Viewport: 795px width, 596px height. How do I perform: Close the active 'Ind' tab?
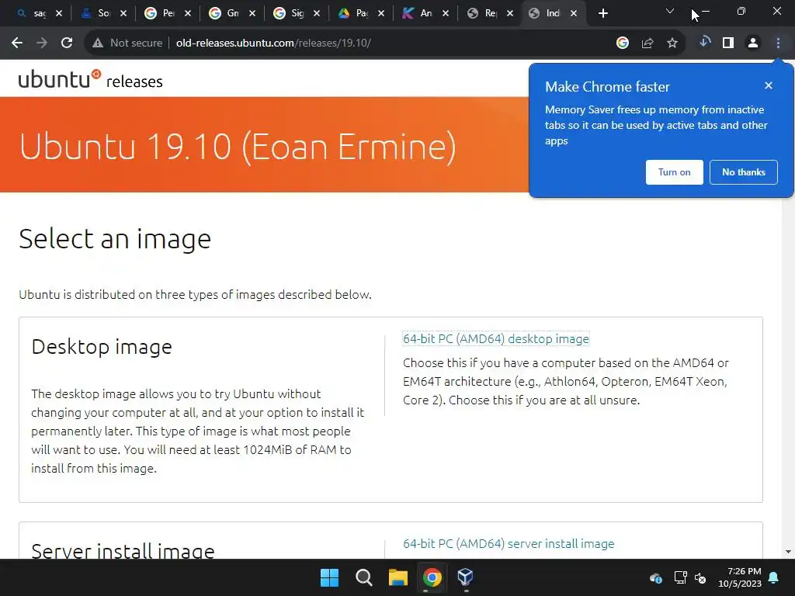pyautogui.click(x=574, y=14)
